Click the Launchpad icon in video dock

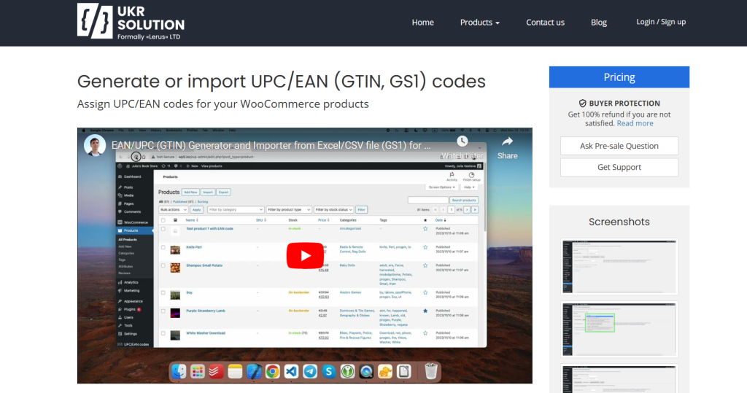[198, 372]
